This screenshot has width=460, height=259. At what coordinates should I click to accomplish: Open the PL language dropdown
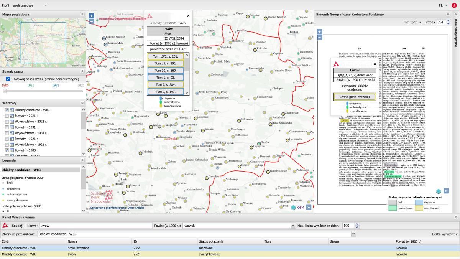click(x=443, y=5)
